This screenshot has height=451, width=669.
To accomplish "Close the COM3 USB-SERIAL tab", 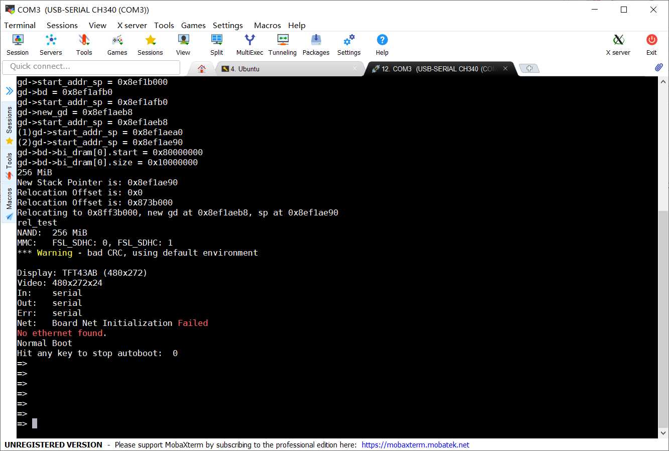I will click(x=505, y=69).
